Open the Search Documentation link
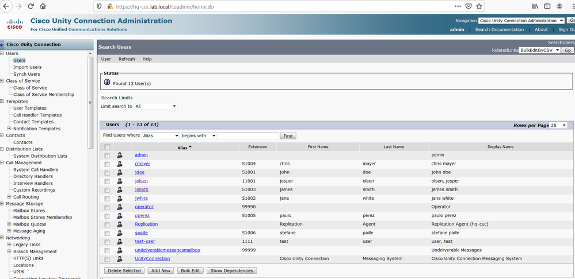The width and height of the screenshot is (575, 279). coord(500,30)
